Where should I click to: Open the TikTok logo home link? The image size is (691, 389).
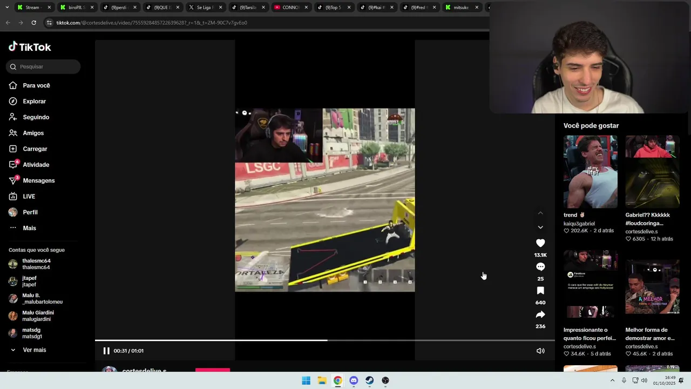[30, 47]
